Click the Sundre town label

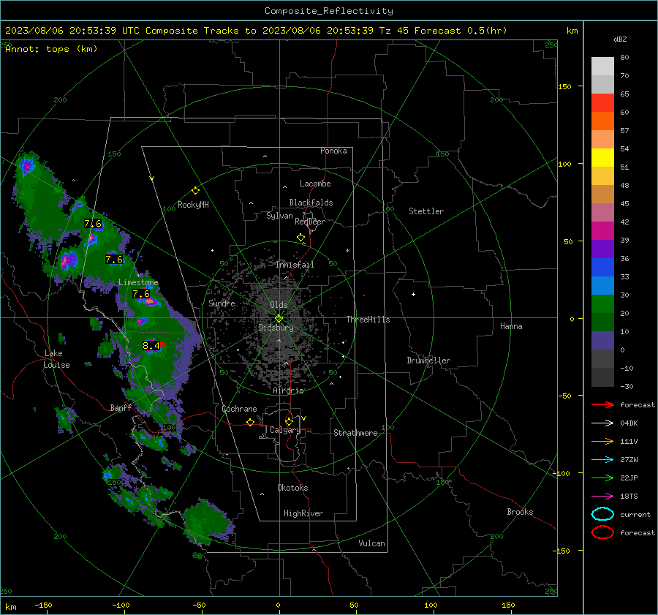(222, 303)
